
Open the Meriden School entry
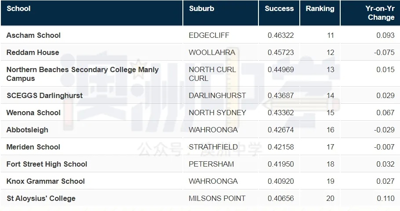pyautogui.click(x=33, y=147)
